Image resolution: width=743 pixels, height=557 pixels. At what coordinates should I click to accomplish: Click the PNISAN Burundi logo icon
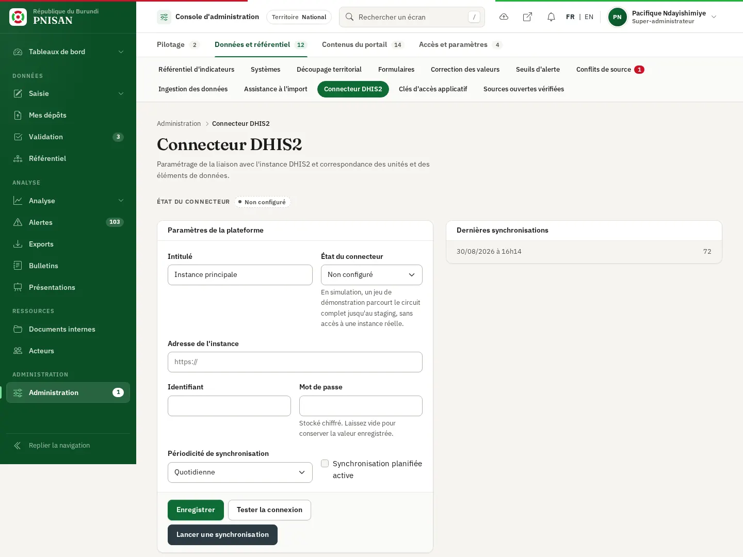click(18, 17)
